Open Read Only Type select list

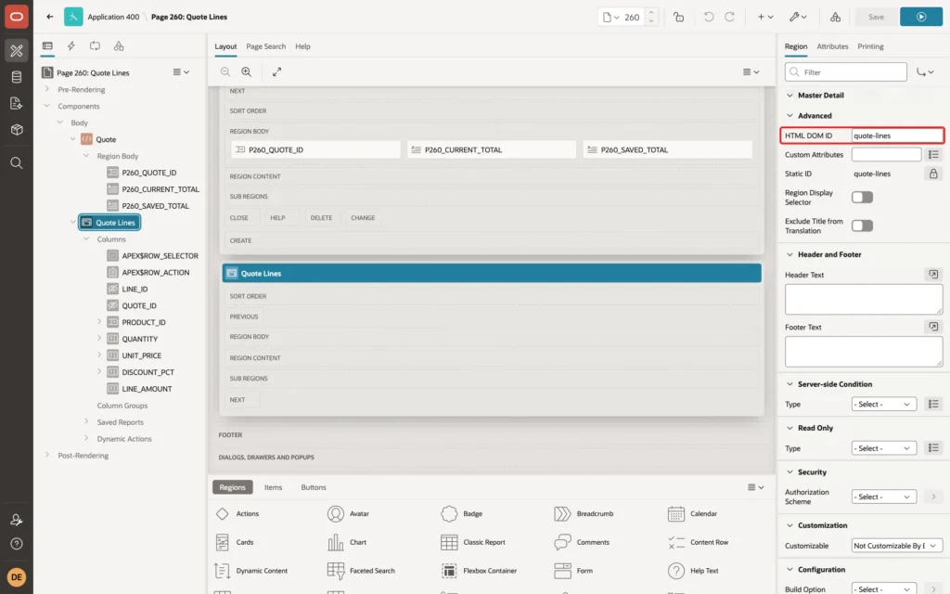pos(883,448)
